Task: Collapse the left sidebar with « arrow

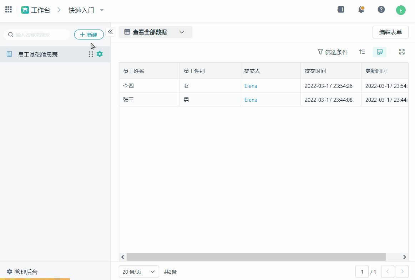Action: (x=110, y=32)
